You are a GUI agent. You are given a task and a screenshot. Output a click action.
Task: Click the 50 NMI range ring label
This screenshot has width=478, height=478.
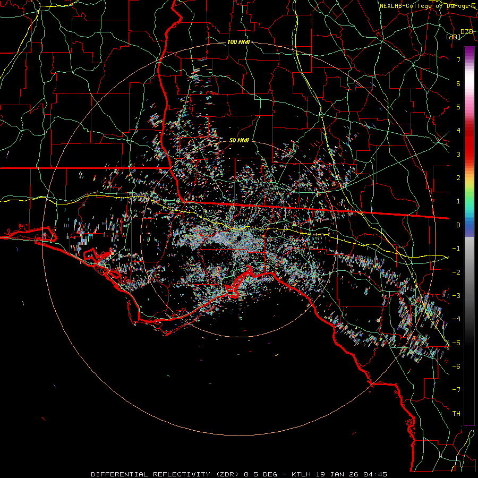[x=239, y=141]
